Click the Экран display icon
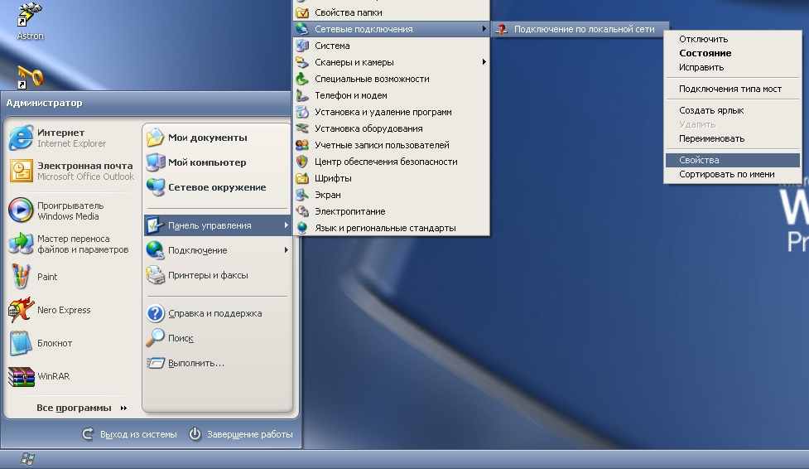The height and width of the screenshot is (469, 809). pyautogui.click(x=302, y=195)
